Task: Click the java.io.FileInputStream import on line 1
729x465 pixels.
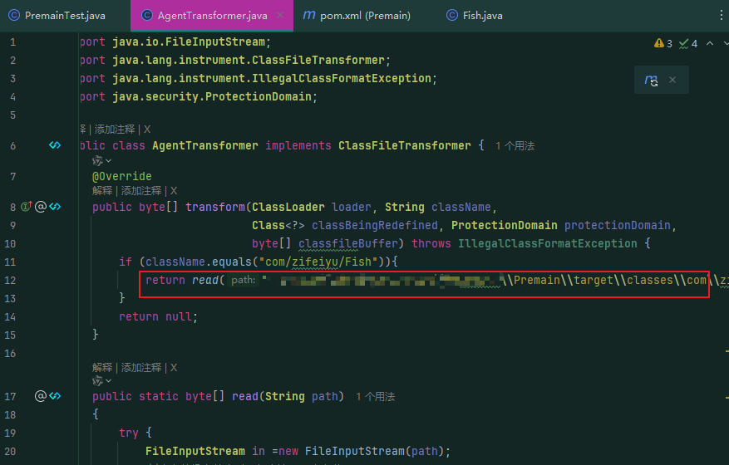Action: tap(189, 42)
